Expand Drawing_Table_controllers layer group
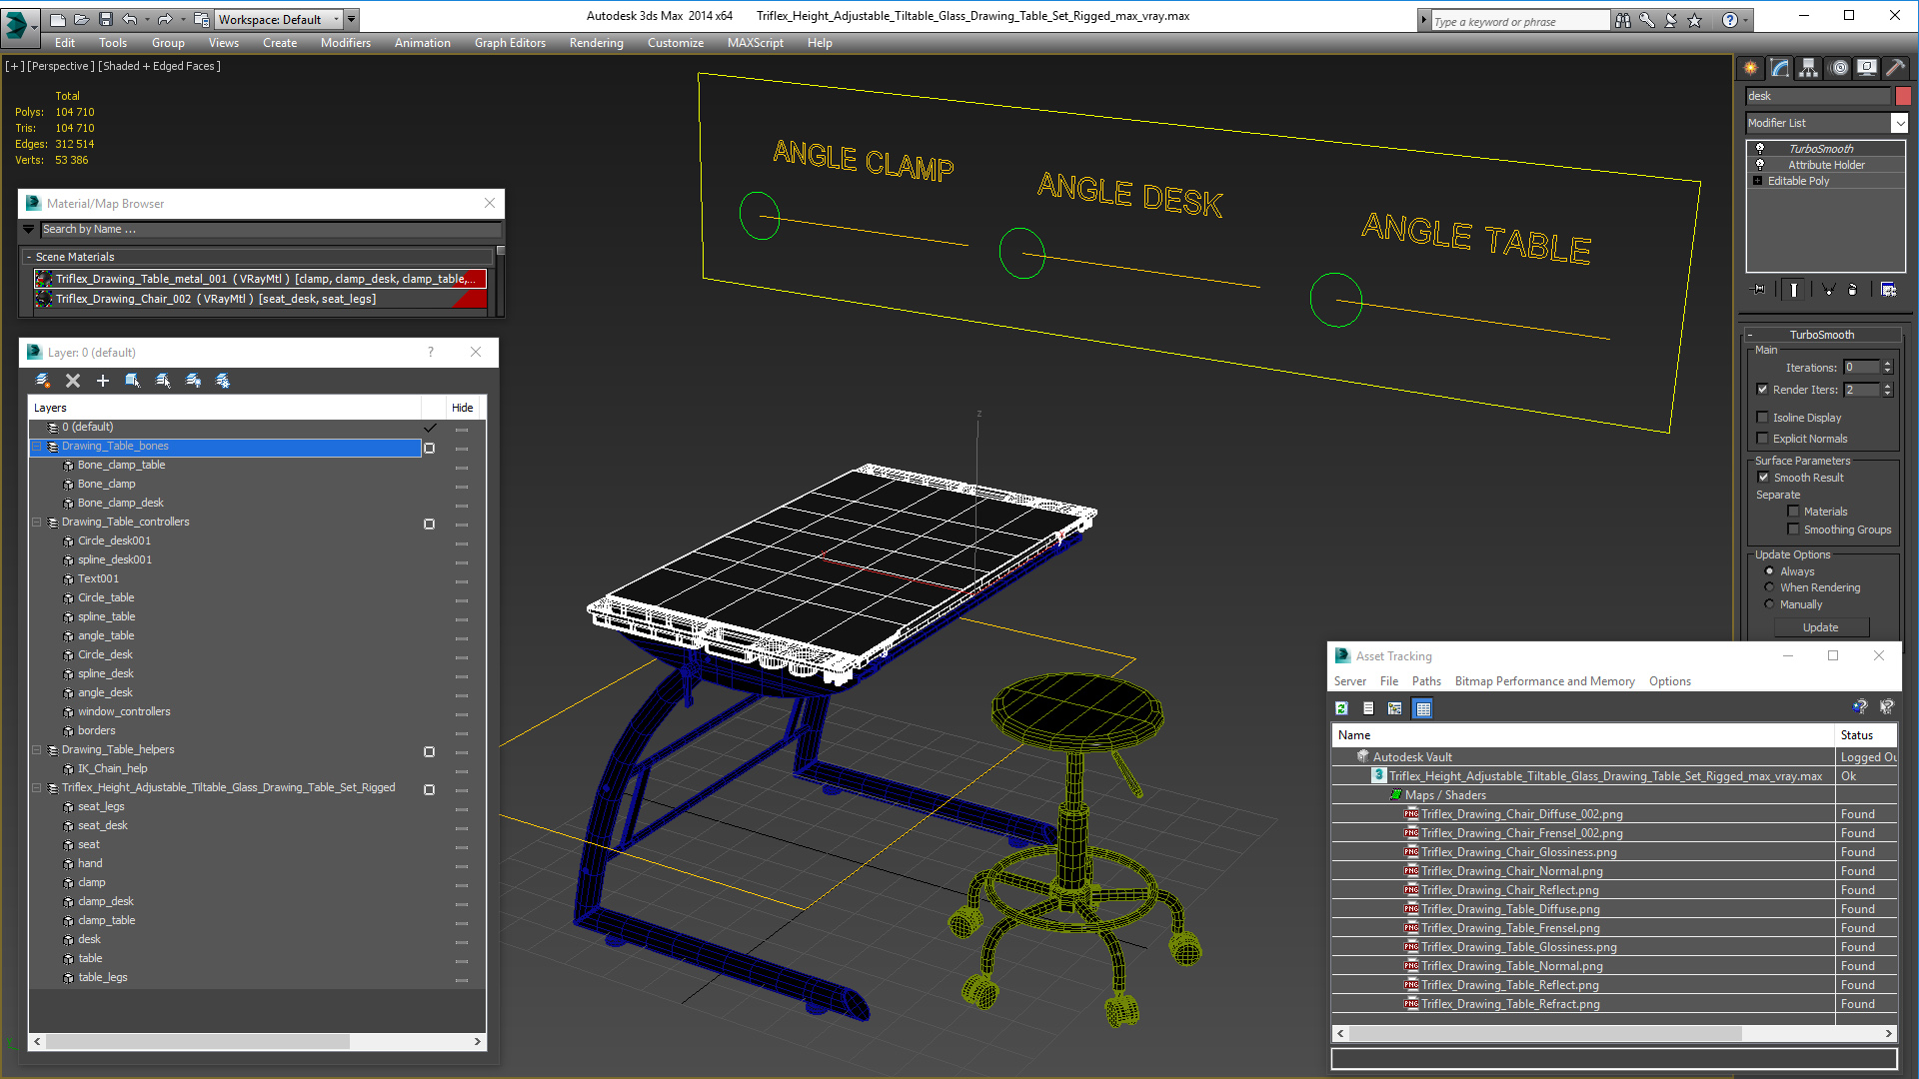 [x=36, y=522]
